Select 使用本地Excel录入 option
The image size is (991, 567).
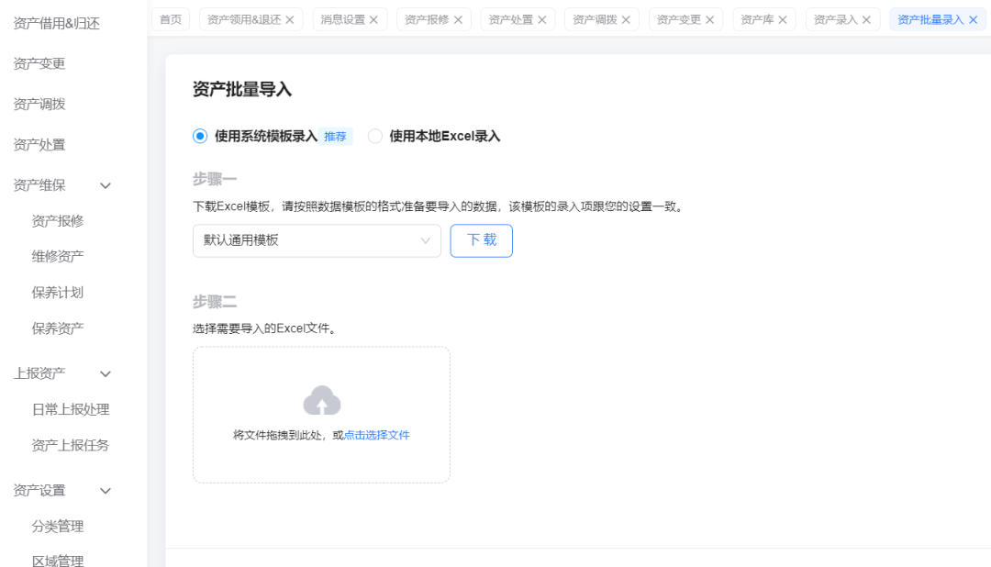click(375, 135)
